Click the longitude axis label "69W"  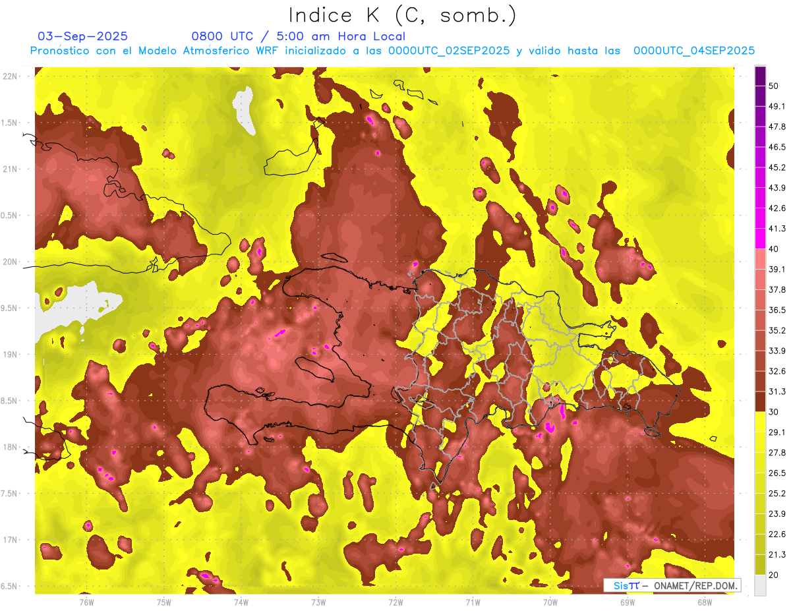[x=628, y=602]
